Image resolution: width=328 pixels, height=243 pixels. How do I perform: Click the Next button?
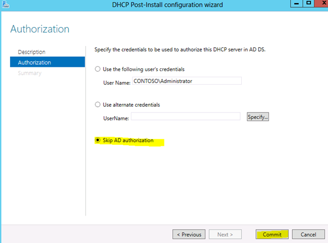point(225,234)
